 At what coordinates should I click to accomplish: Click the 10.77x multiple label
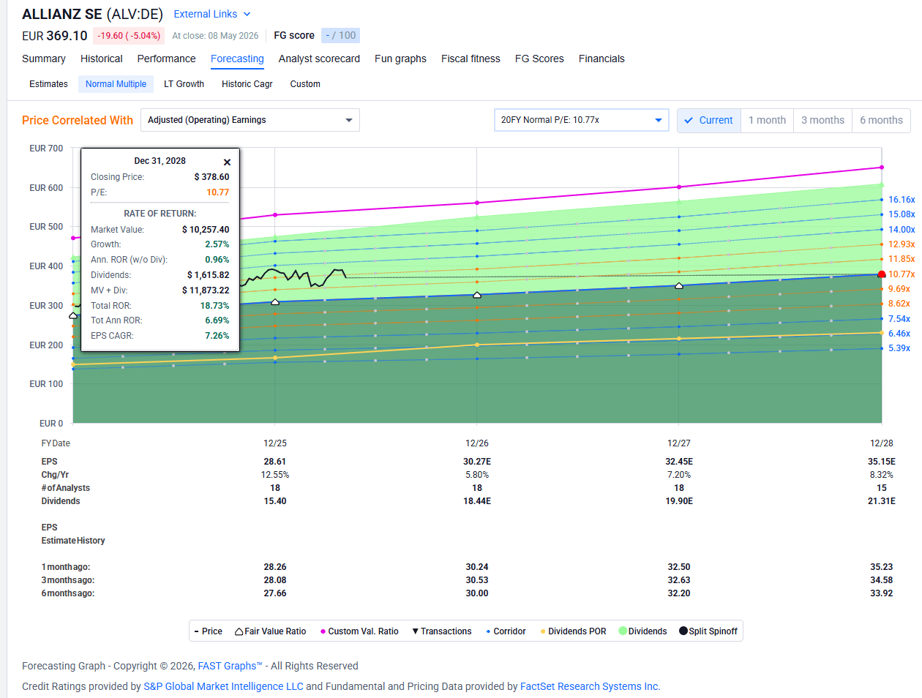tap(902, 274)
